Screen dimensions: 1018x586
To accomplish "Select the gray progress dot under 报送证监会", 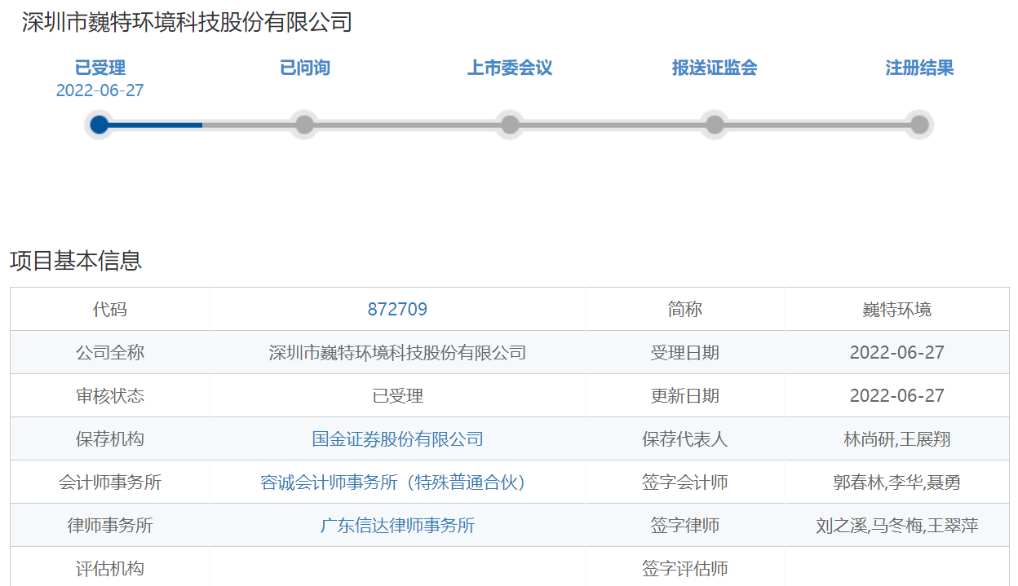I will click(x=715, y=125).
